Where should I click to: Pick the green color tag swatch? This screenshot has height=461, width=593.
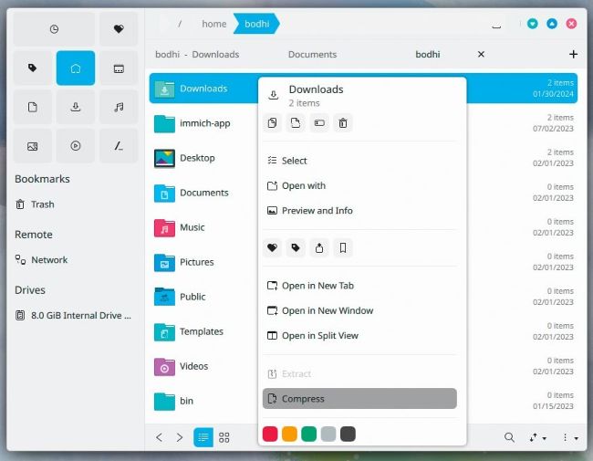(x=308, y=434)
